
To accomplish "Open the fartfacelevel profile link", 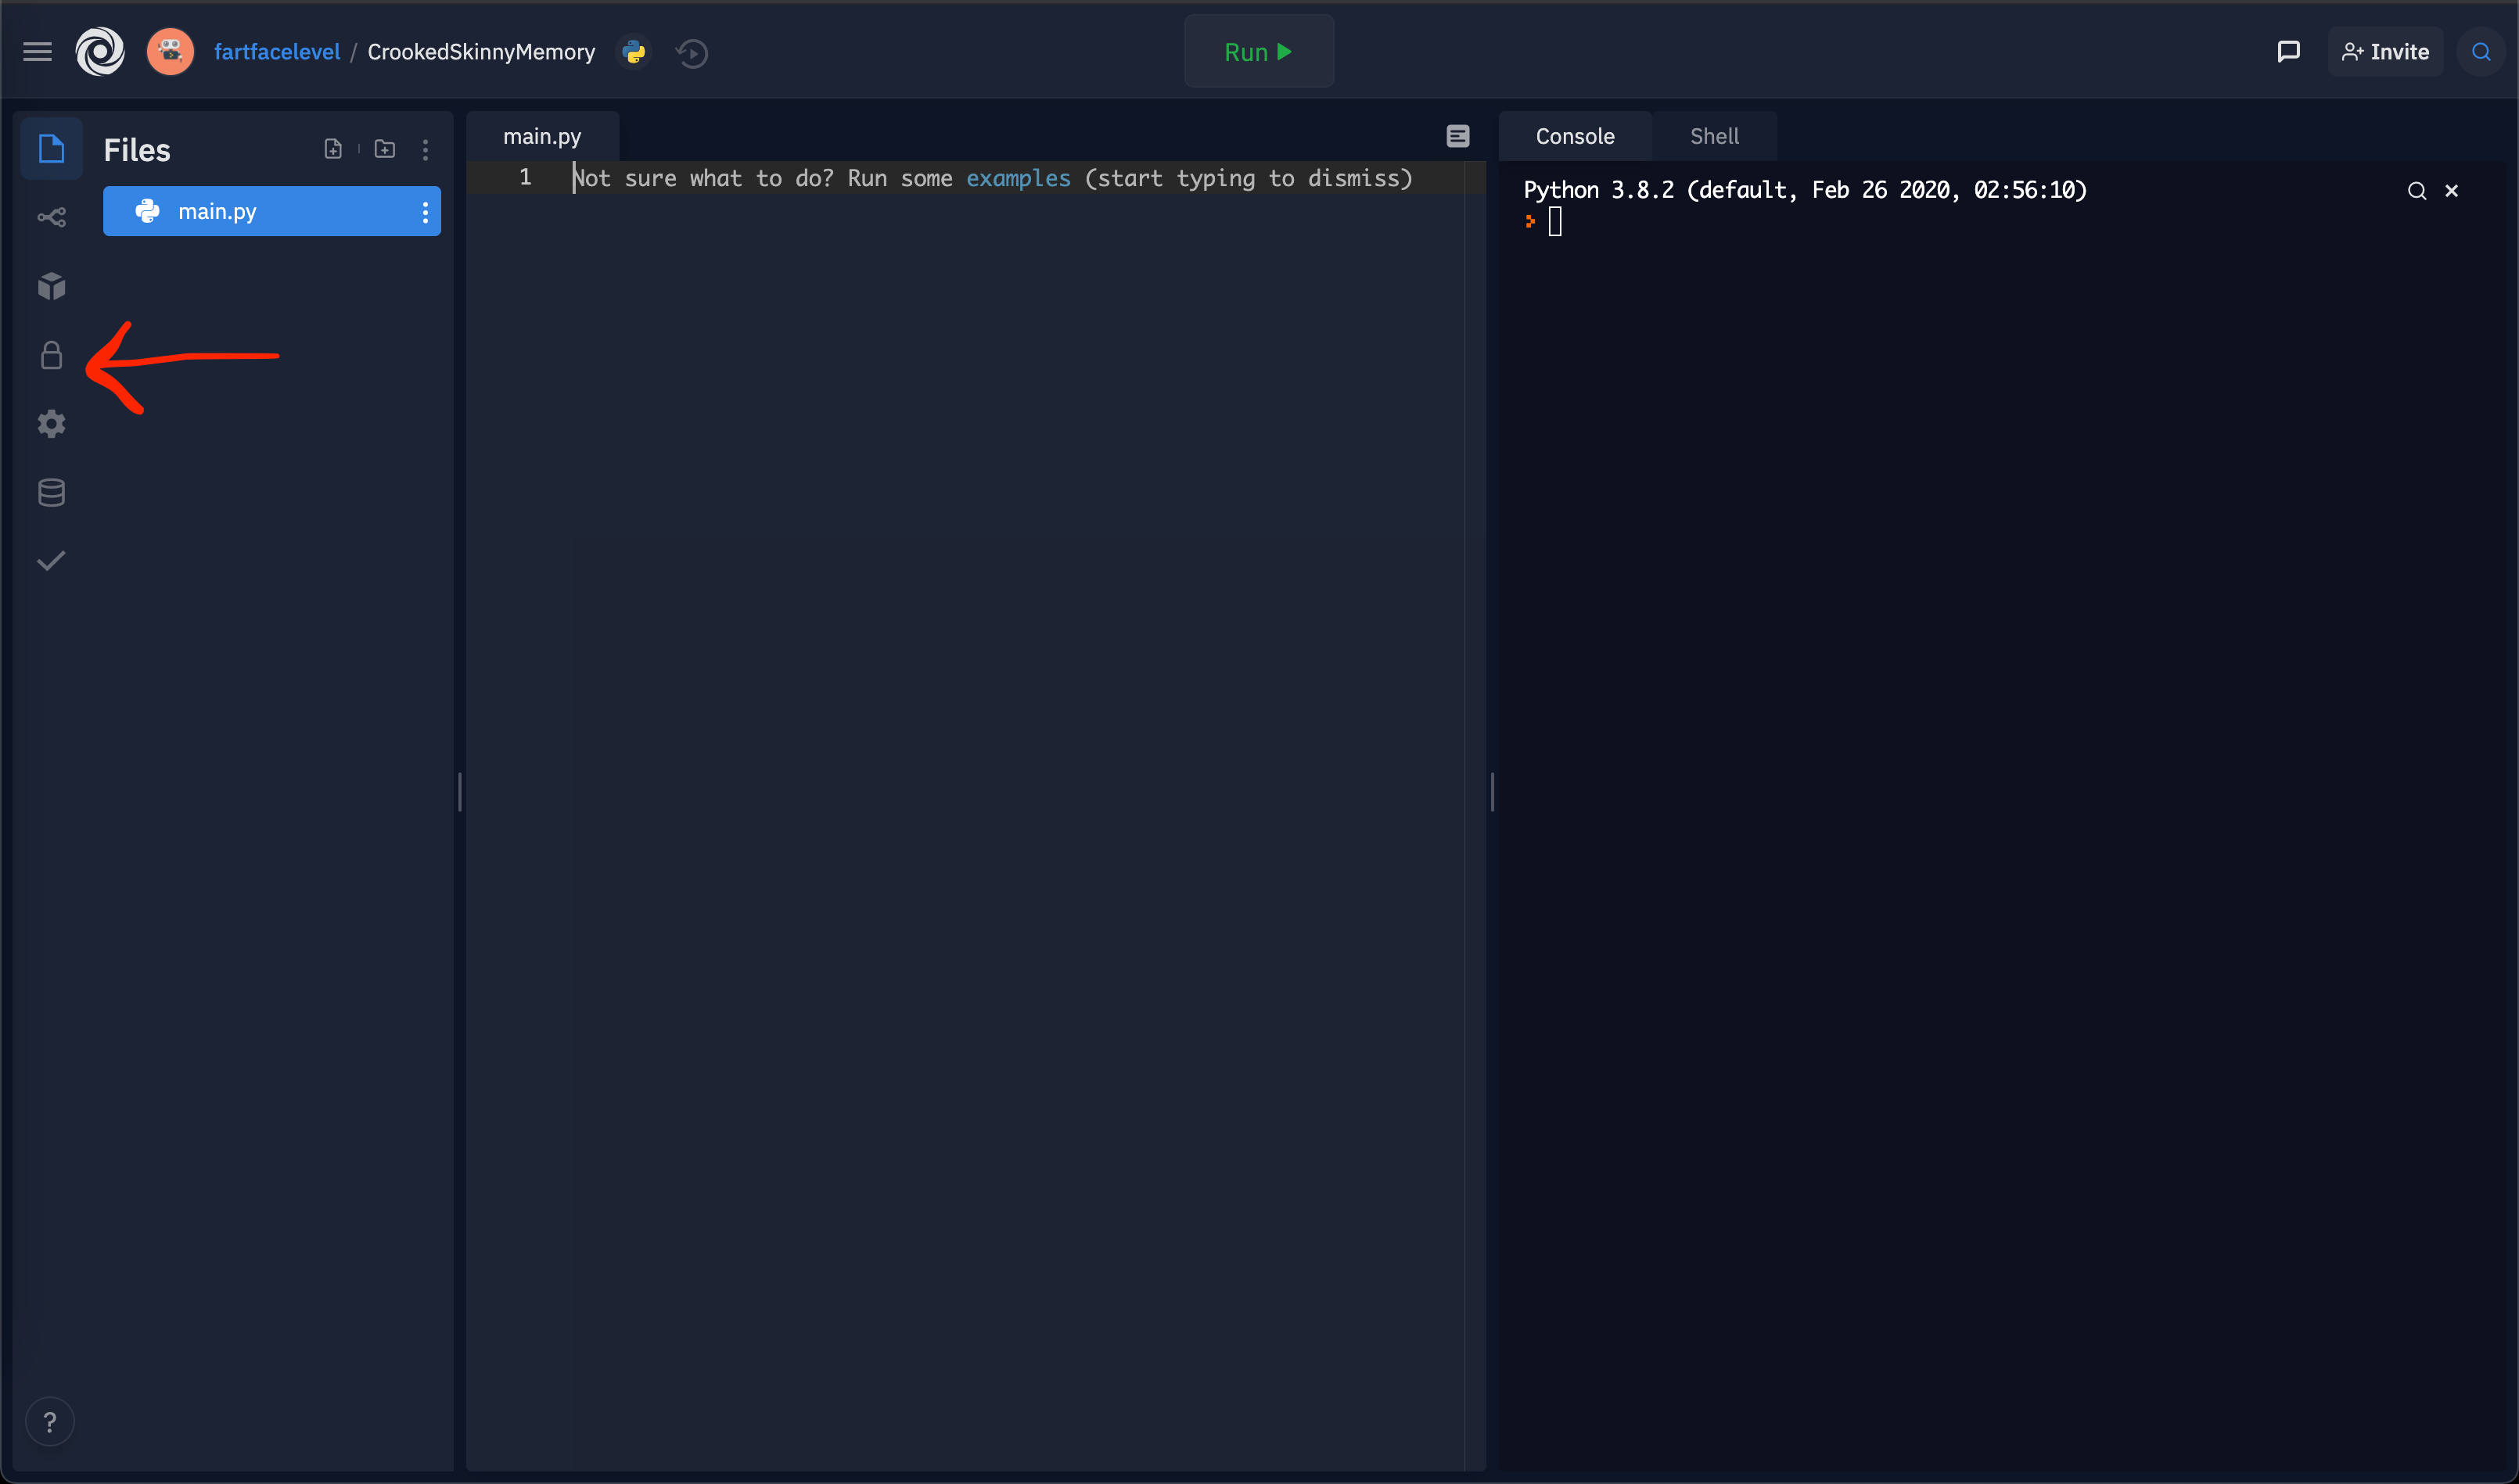I will 277,52.
